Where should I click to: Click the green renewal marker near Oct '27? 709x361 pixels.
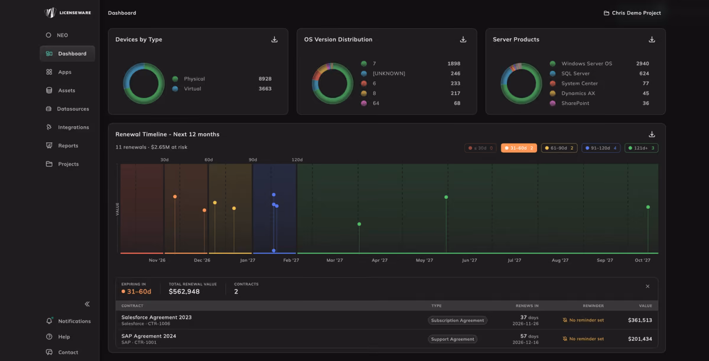click(x=648, y=207)
